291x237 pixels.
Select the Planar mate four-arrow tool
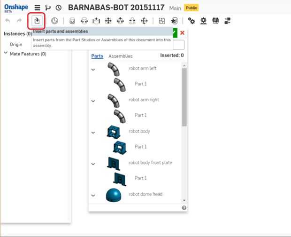click(x=108, y=21)
